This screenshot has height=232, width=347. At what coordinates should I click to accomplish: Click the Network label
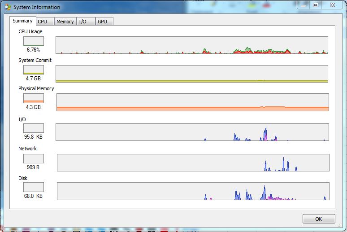pyautogui.click(x=27, y=149)
